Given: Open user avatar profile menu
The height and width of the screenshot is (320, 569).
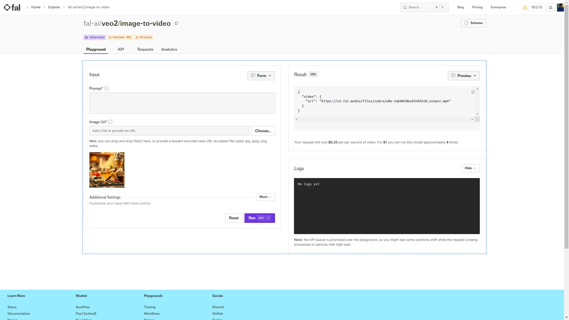Looking at the screenshot, I should point(560,7).
